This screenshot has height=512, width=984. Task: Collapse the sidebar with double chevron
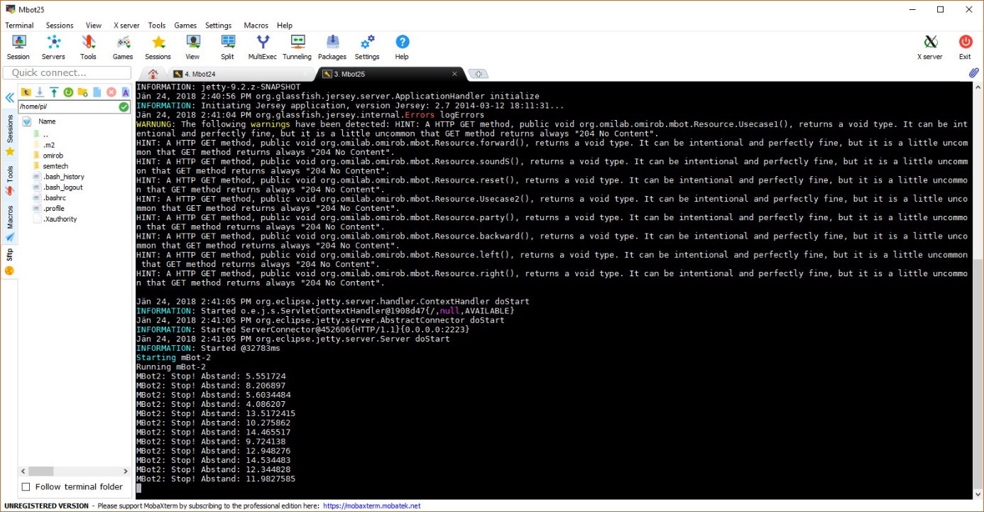9,98
